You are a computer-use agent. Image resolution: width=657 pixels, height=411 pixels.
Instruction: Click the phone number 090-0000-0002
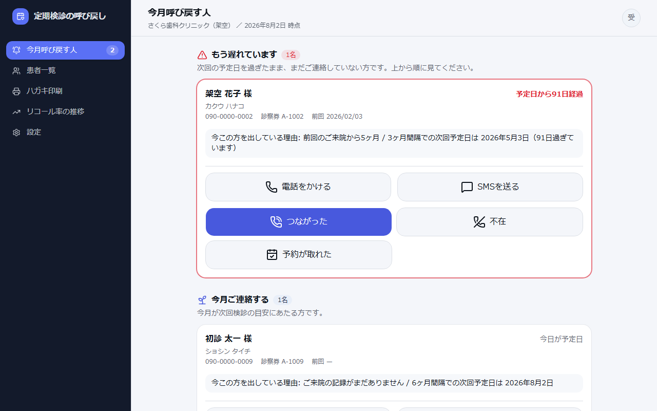229,117
